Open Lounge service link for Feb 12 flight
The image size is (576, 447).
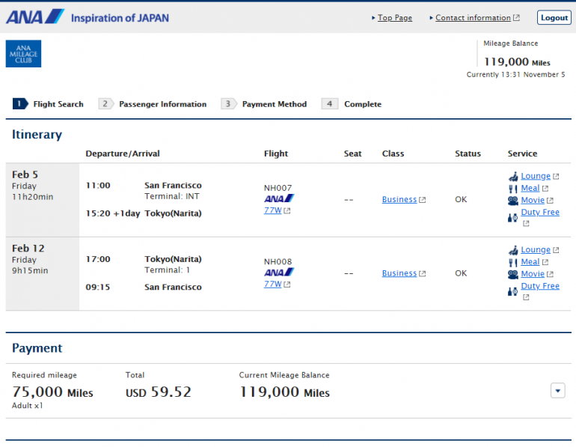point(536,250)
